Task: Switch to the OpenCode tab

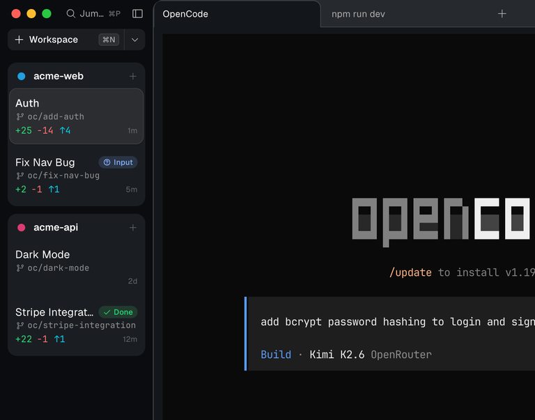Action: pos(237,14)
